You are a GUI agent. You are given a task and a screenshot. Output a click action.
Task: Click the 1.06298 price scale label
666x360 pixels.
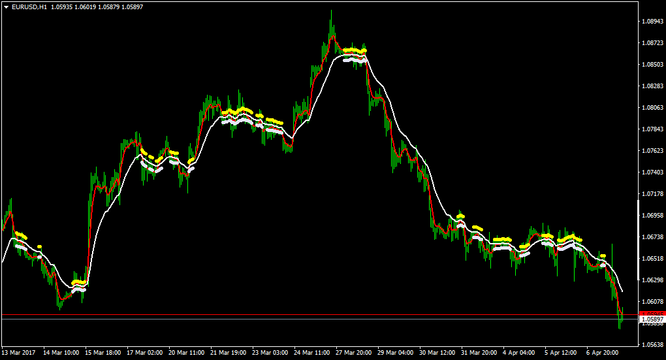(653, 280)
